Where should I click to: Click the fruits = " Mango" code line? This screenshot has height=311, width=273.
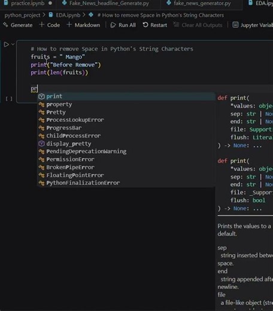click(x=57, y=57)
